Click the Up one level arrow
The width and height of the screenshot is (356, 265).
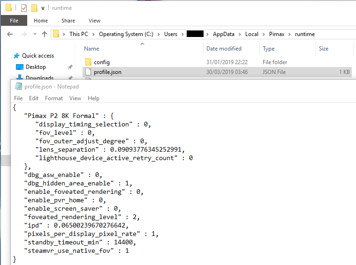click(45, 34)
